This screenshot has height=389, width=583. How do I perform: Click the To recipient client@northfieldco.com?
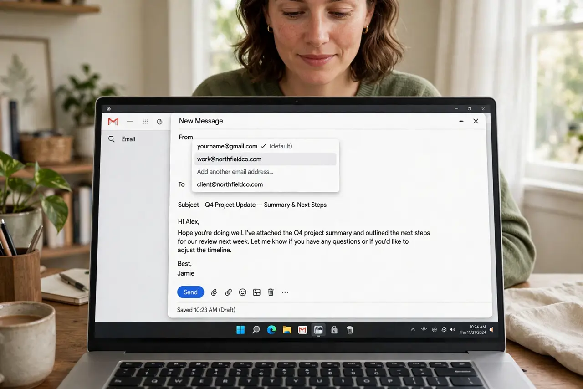point(230,184)
